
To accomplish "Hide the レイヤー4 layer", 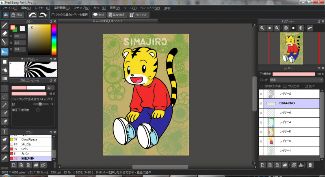I will [261, 122].
